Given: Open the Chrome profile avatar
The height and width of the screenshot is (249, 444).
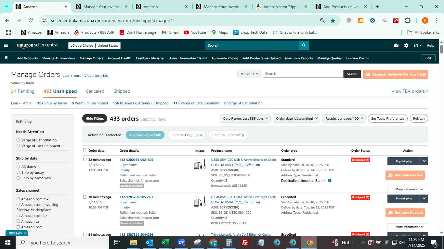Looking at the screenshot, I should tap(425, 20).
